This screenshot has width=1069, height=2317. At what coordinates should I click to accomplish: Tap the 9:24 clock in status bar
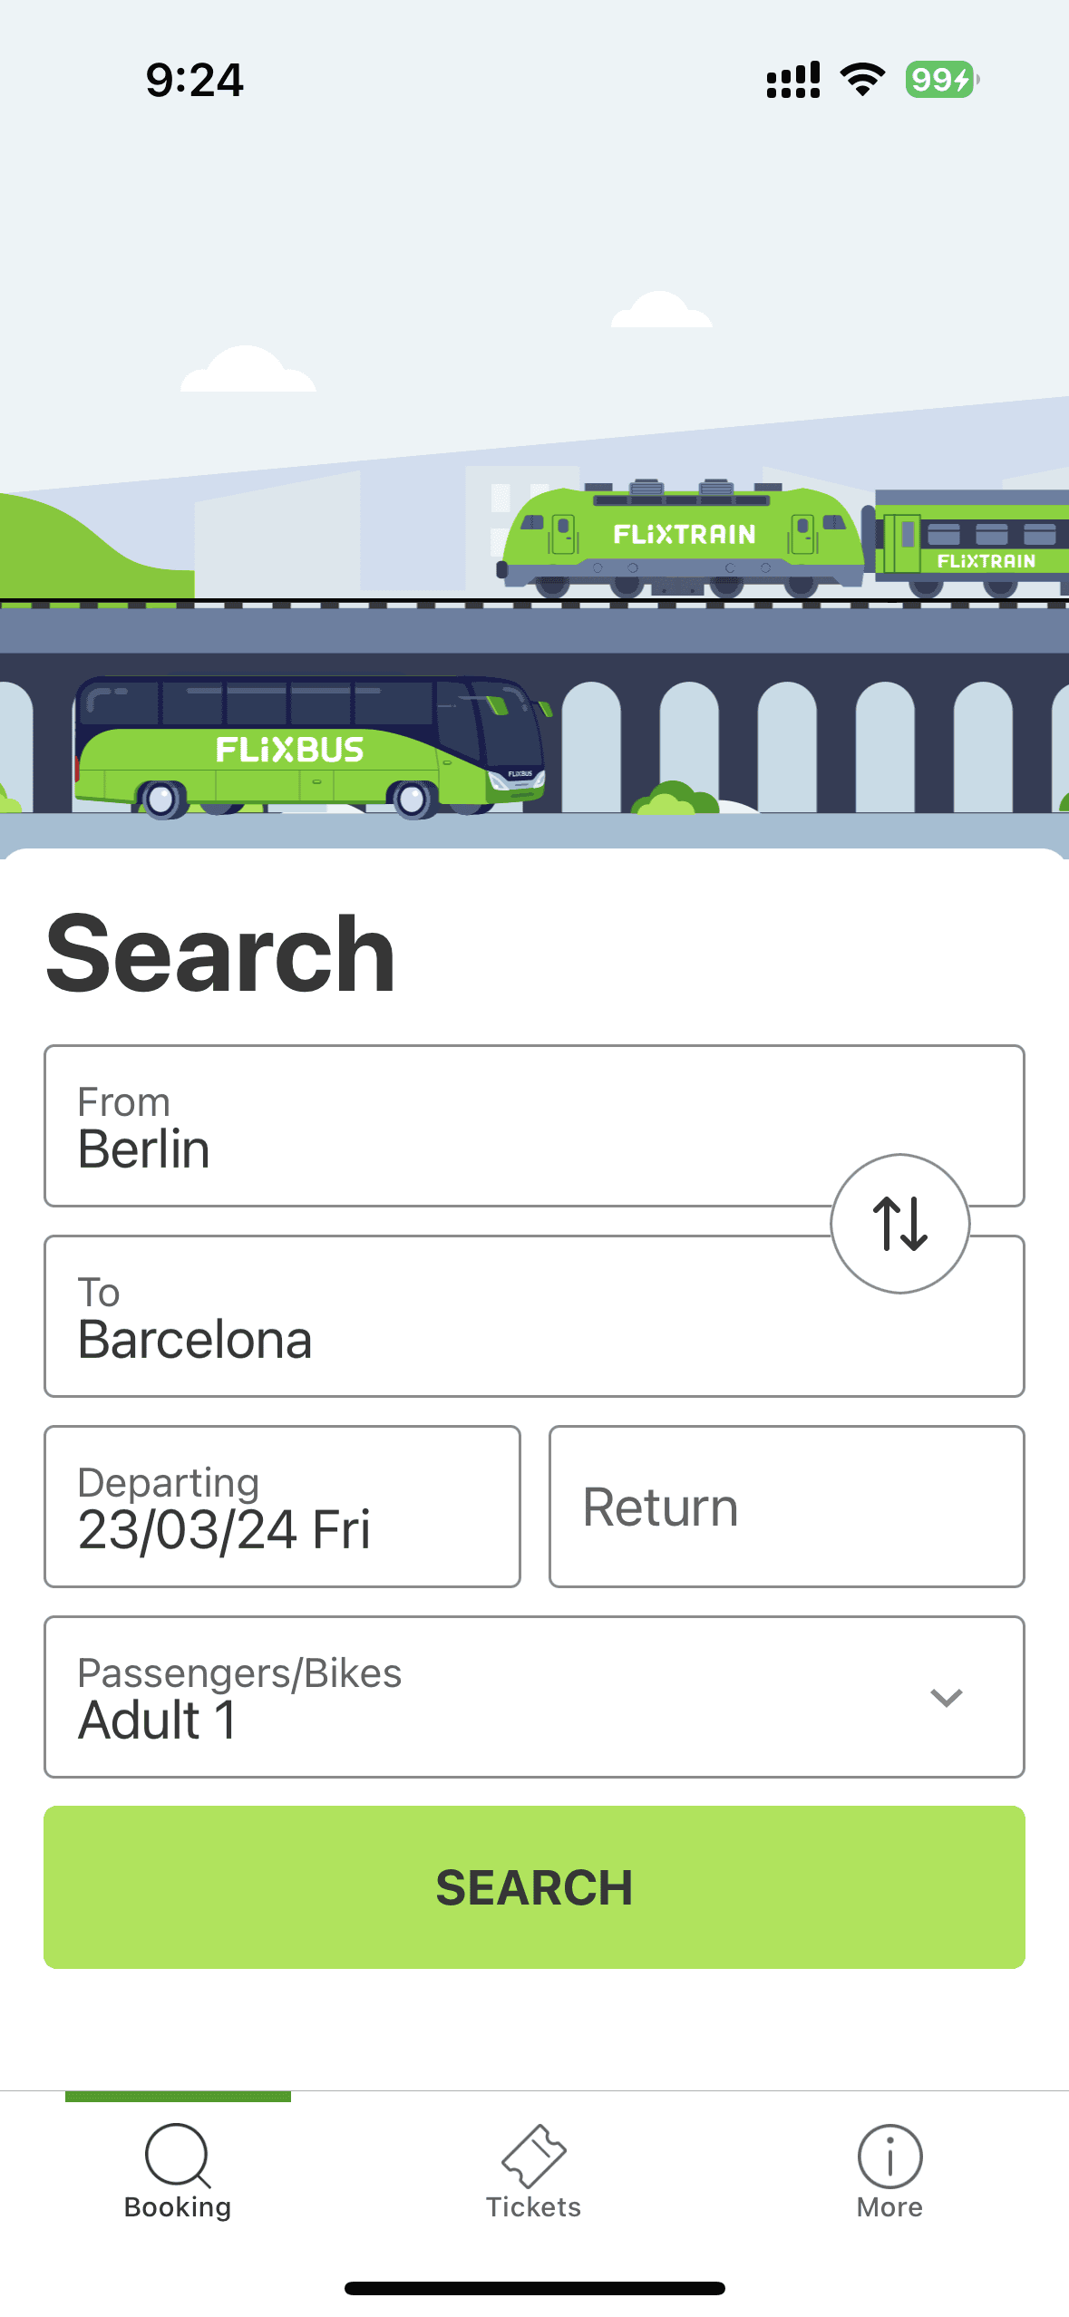click(194, 80)
